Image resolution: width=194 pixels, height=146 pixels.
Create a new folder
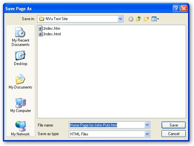pos(146,19)
